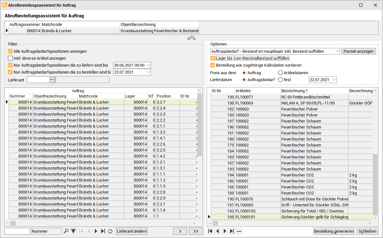Select row 'INILAM A, SP 09/05,PL-11/99'
The image size is (383, 238).
pyautogui.click(x=292, y=103)
